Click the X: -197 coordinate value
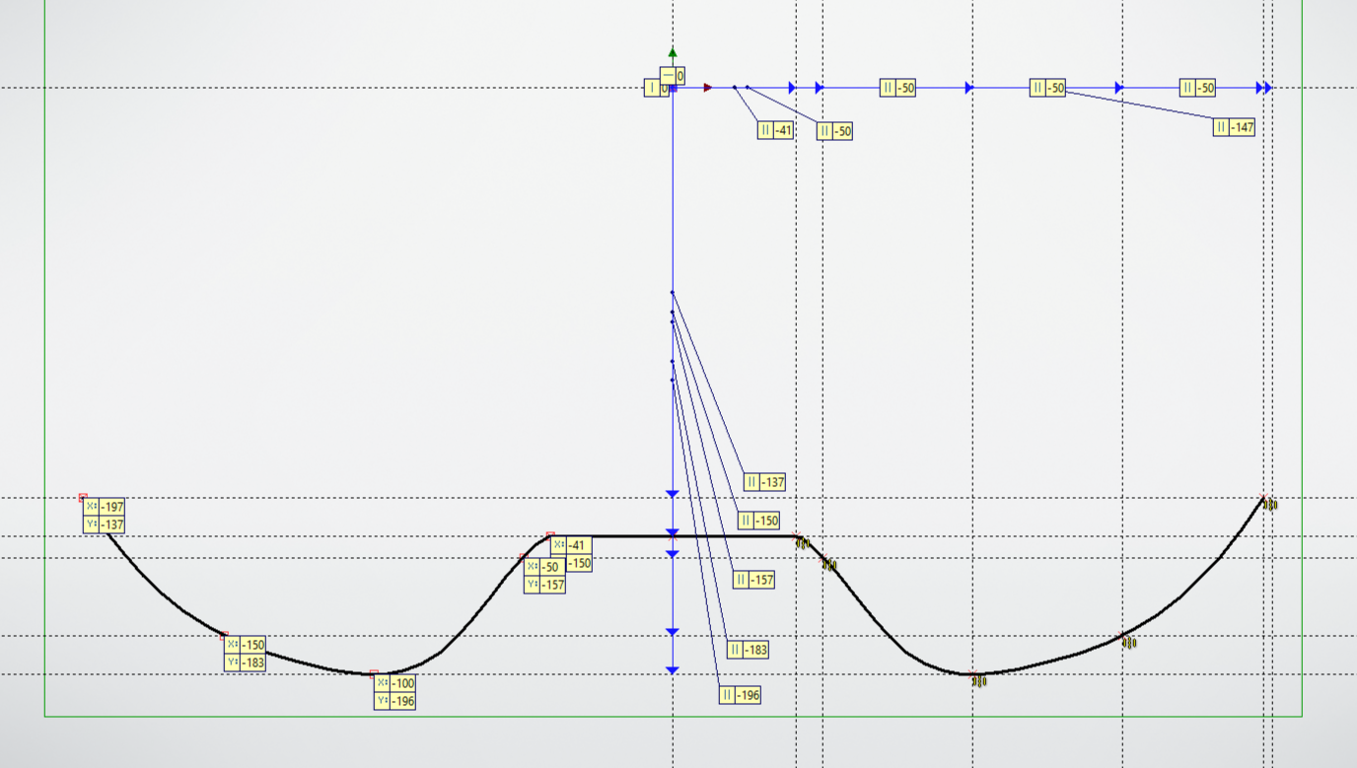The height and width of the screenshot is (768, 1357). [111, 508]
